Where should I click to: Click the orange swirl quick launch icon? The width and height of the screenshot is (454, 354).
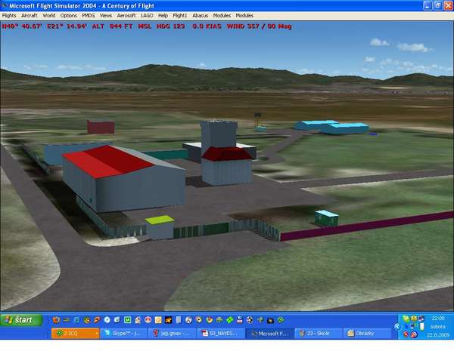pyautogui.click(x=97, y=320)
